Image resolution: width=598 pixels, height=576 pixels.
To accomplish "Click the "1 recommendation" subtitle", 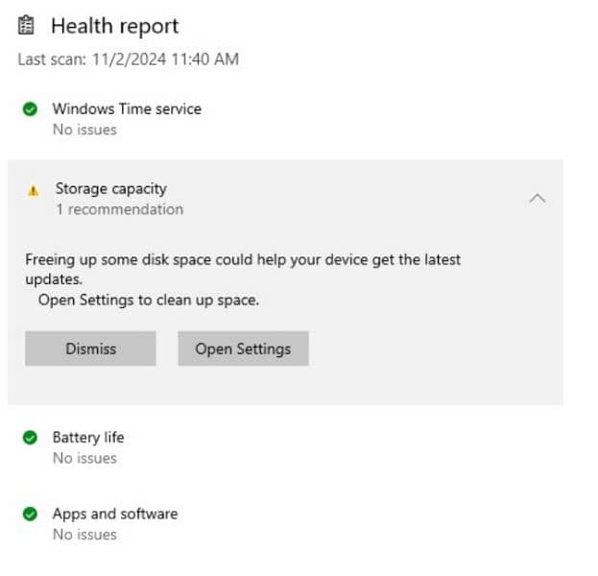I will point(119,209).
